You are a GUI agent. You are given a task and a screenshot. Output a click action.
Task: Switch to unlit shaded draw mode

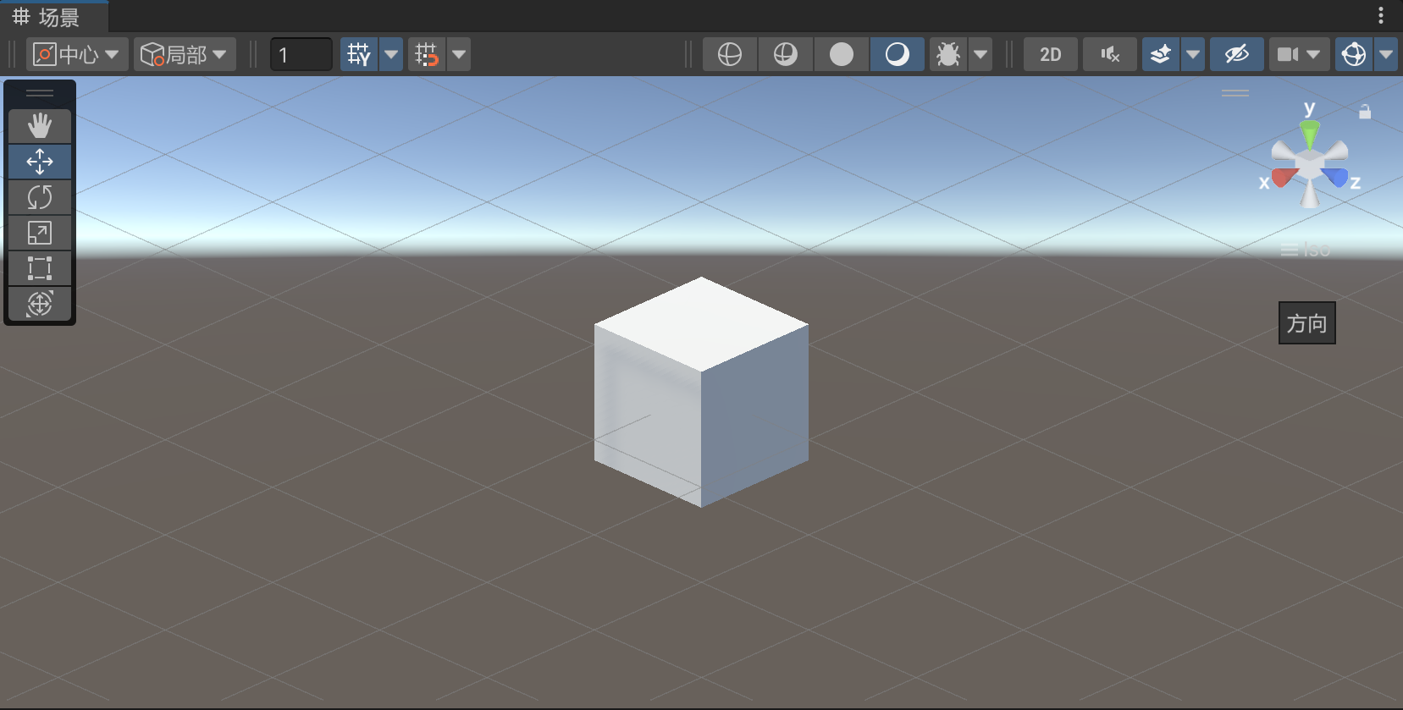(x=842, y=54)
